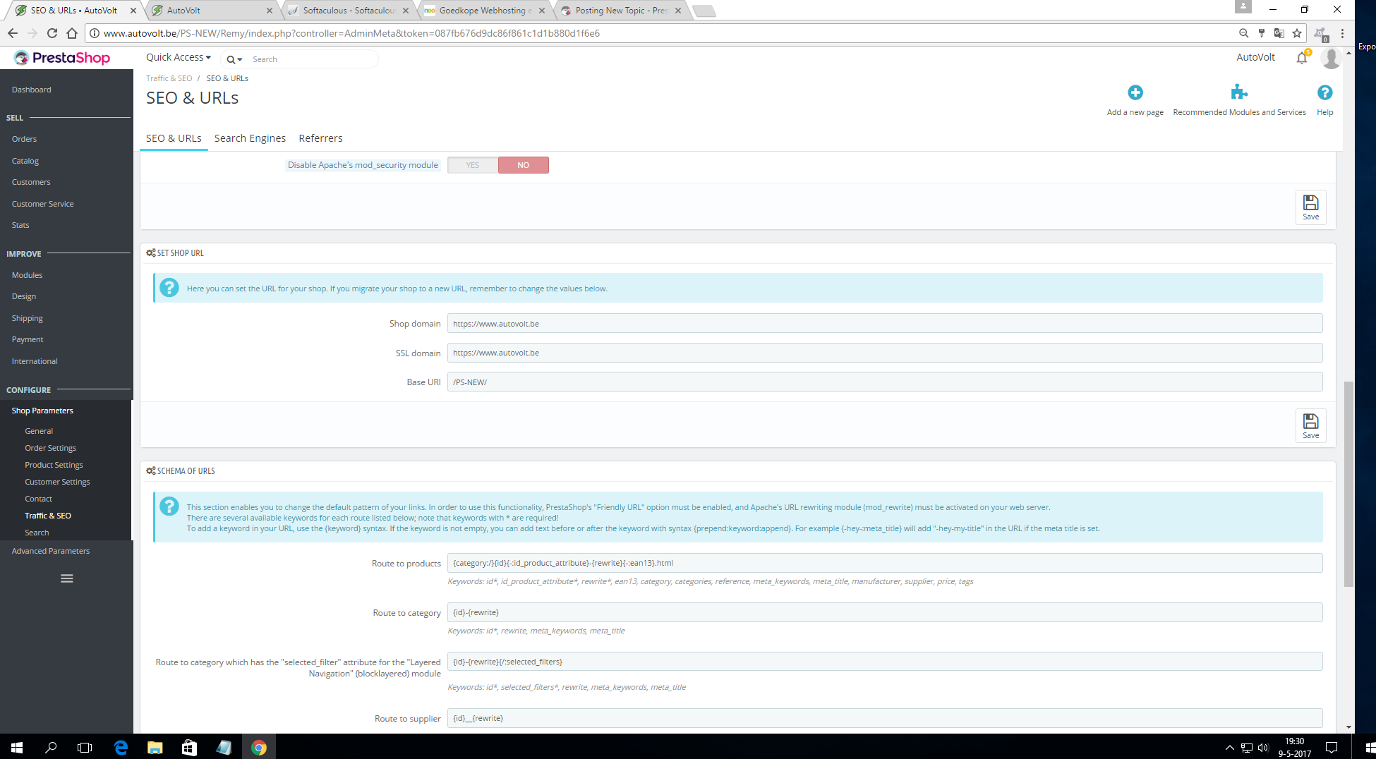Click the PrestaShop top Search box
The image size is (1376, 759).
point(312,59)
